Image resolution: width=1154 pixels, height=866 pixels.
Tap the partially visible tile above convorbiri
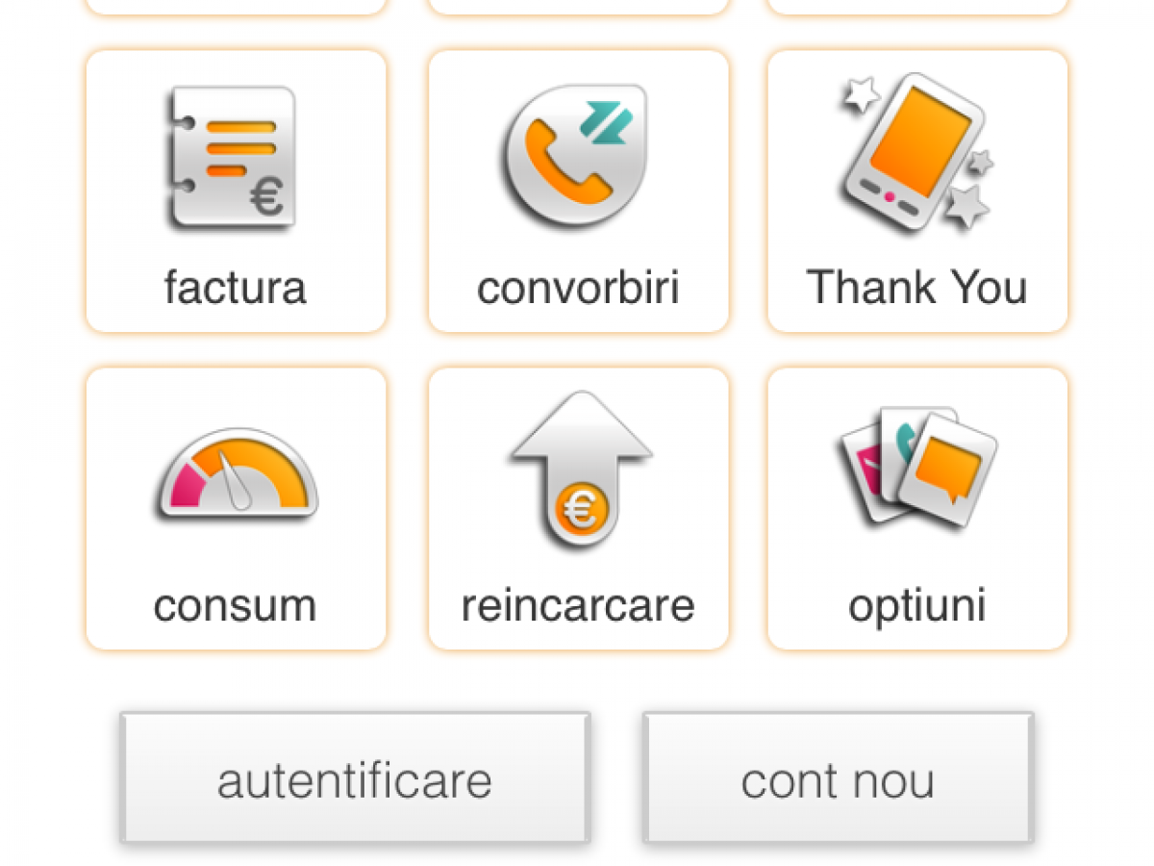578,7
